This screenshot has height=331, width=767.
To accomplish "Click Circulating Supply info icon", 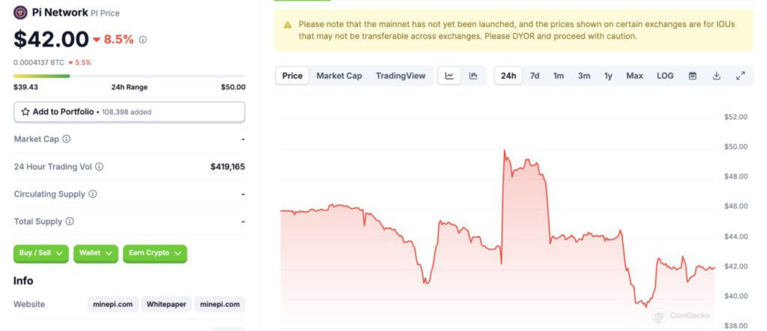I will coord(93,195).
